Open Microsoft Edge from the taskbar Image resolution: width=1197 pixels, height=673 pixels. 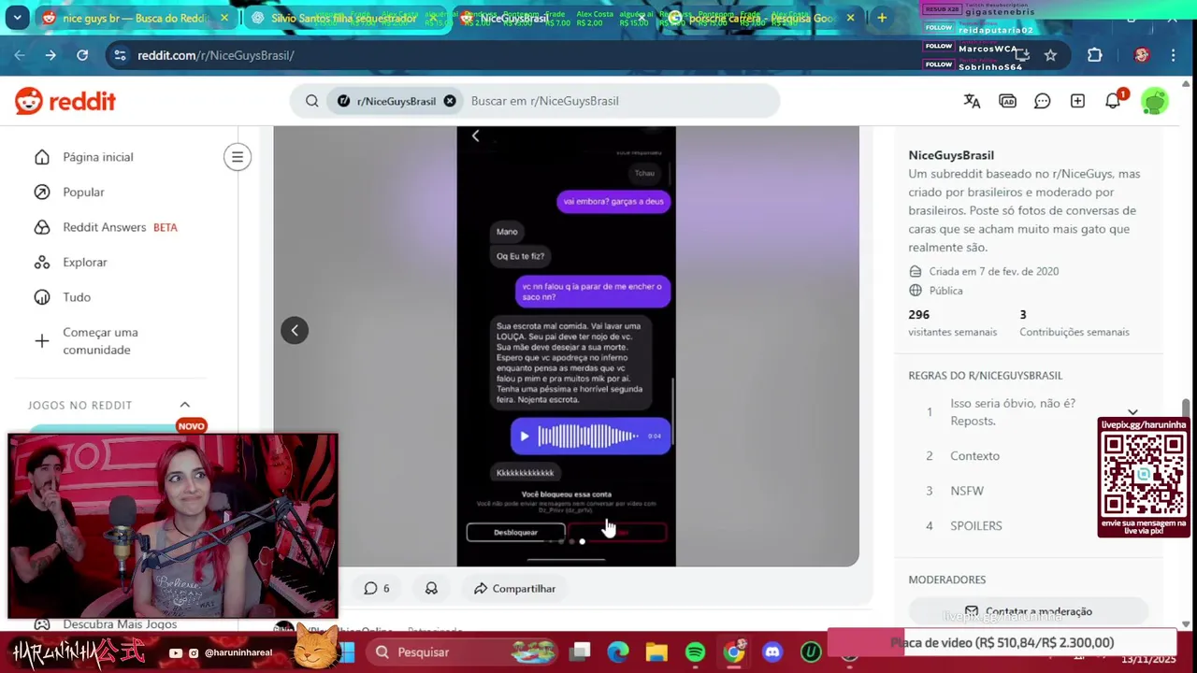click(618, 652)
